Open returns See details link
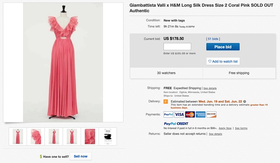This screenshot has height=163, width=280. 215,134
